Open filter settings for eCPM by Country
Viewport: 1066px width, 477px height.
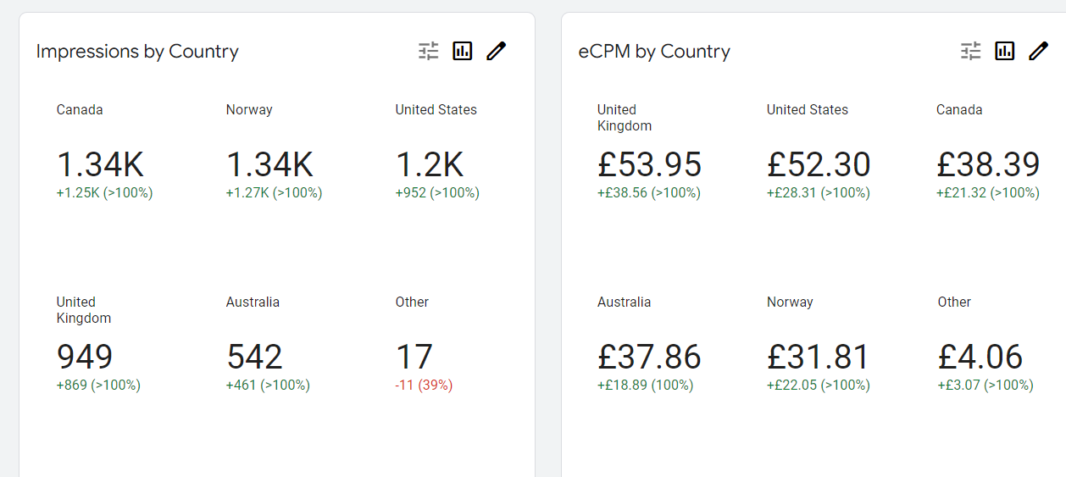click(971, 51)
